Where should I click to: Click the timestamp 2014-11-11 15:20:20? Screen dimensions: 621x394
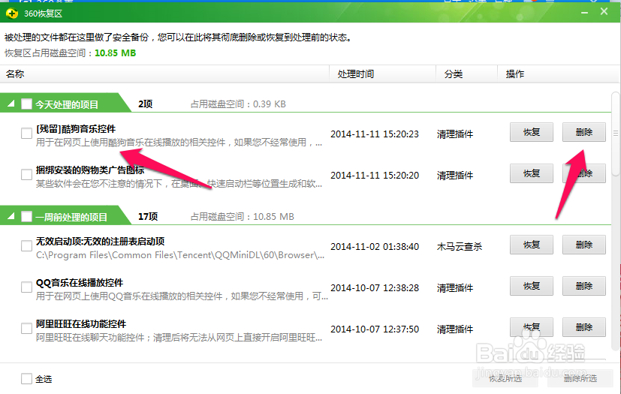click(375, 175)
